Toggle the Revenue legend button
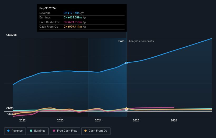This screenshot has height=138, width=216. coord(15,131)
